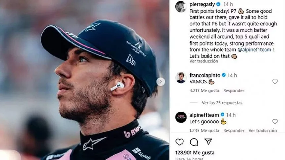Viewport: 285px width, 160px height.
Task: Click the post photo of the driver
Action: tap(85, 80)
